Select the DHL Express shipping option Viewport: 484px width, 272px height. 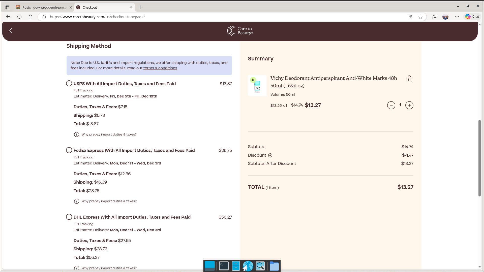69,217
